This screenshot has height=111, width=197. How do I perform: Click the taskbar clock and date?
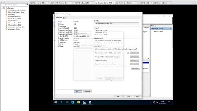162,102
